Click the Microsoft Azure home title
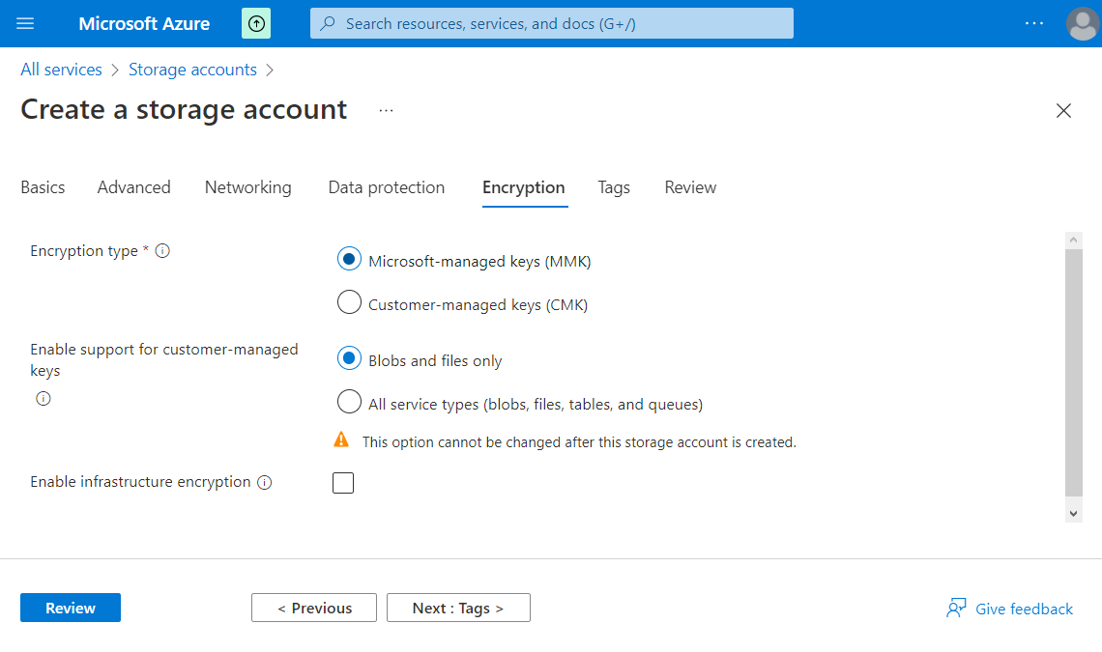1102x652 pixels. coord(144,24)
